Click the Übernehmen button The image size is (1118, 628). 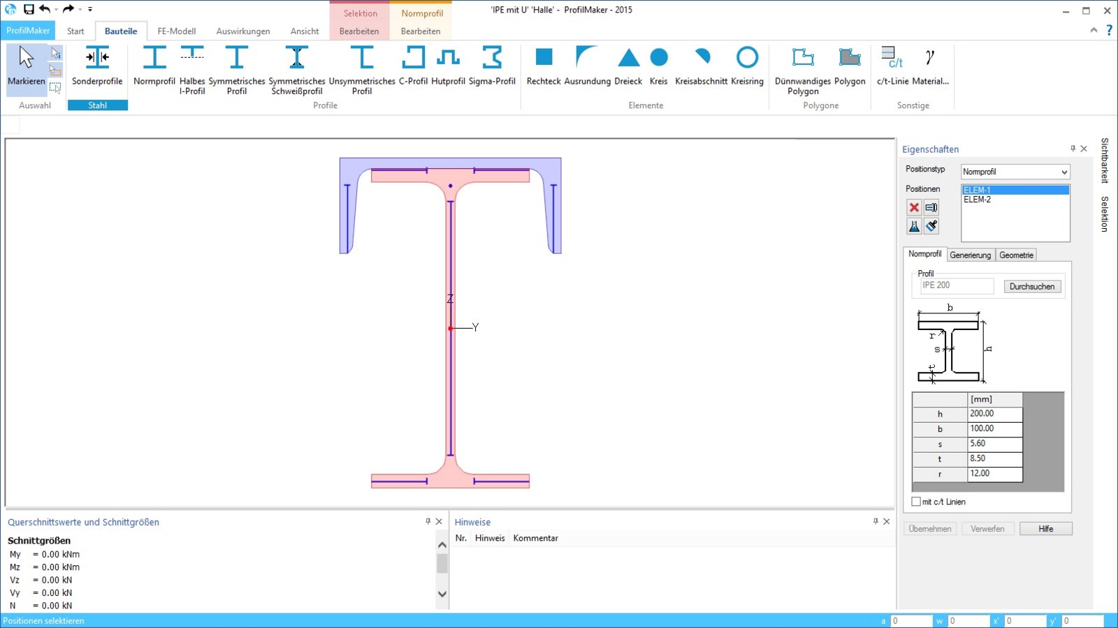[930, 529]
